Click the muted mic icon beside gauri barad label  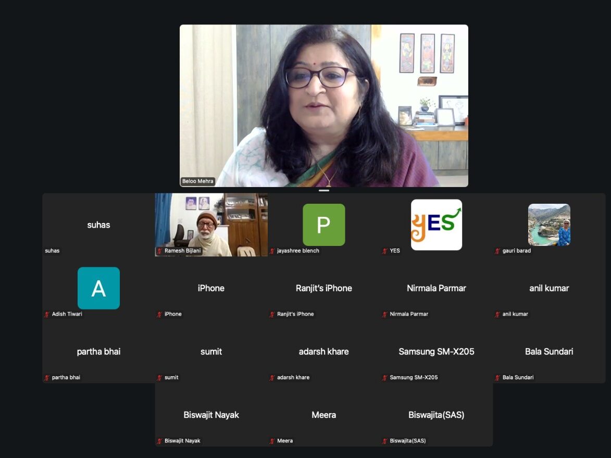pos(498,251)
